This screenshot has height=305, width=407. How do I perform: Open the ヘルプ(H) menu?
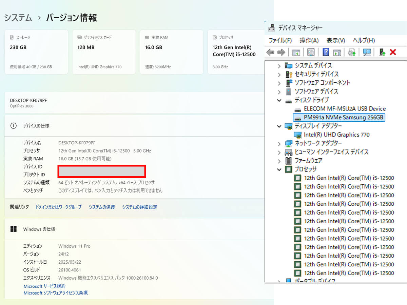[x=364, y=40]
